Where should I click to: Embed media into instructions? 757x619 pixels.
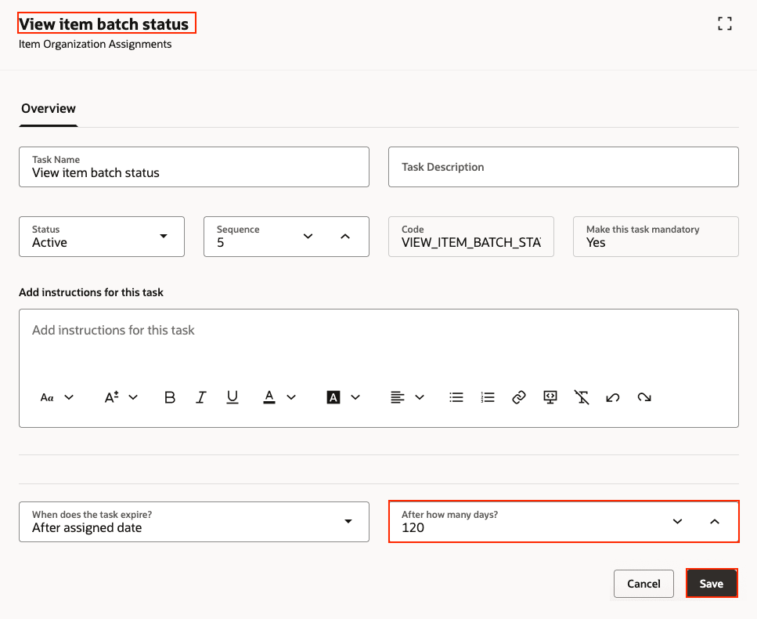[x=550, y=397]
